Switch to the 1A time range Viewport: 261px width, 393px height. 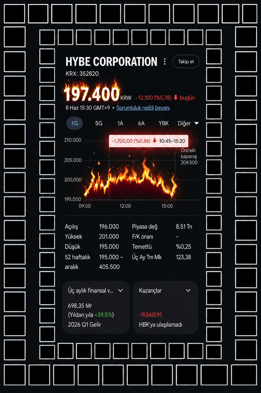click(120, 123)
